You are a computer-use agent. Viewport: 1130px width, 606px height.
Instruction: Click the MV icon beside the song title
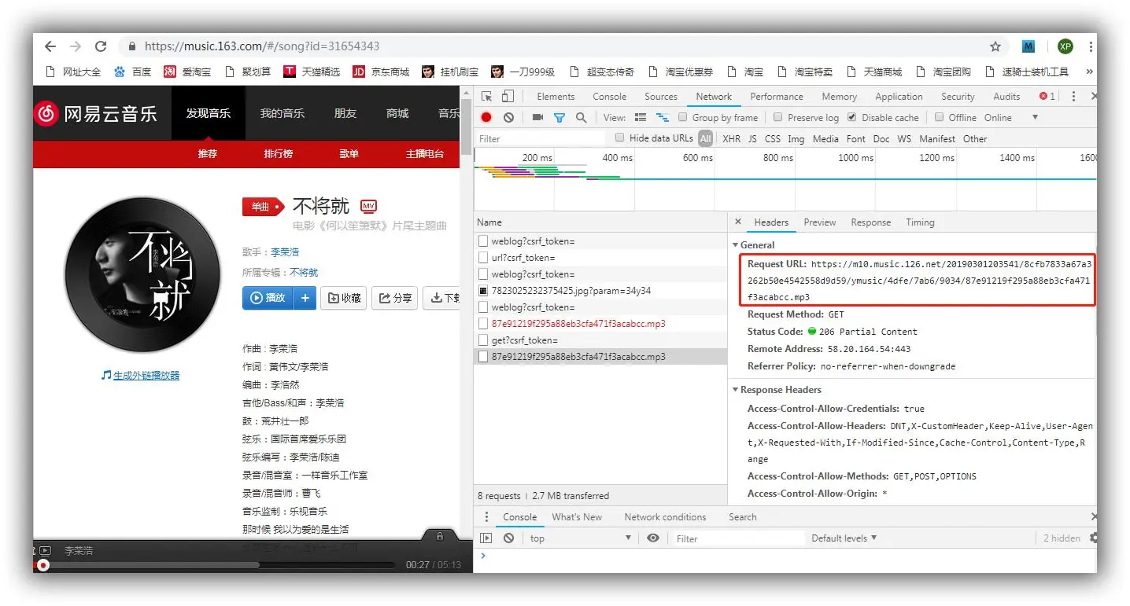(x=368, y=206)
